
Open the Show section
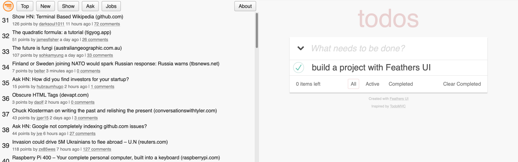[x=68, y=6]
